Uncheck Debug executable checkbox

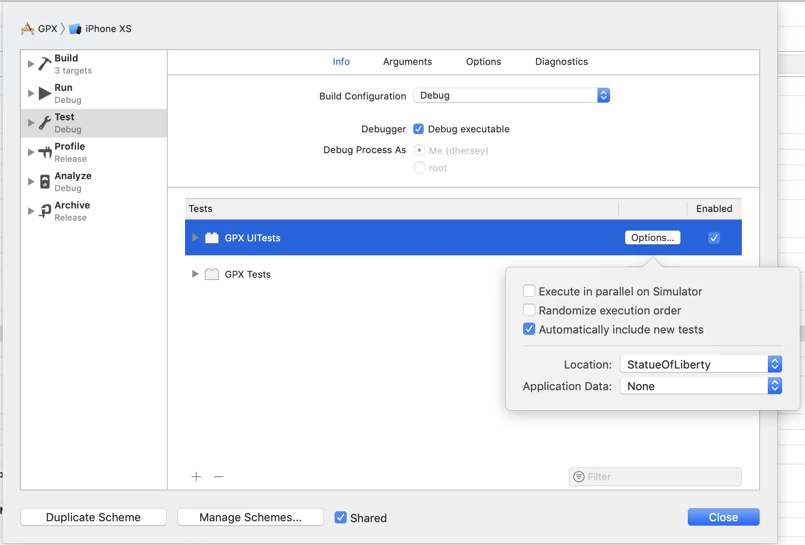[418, 129]
